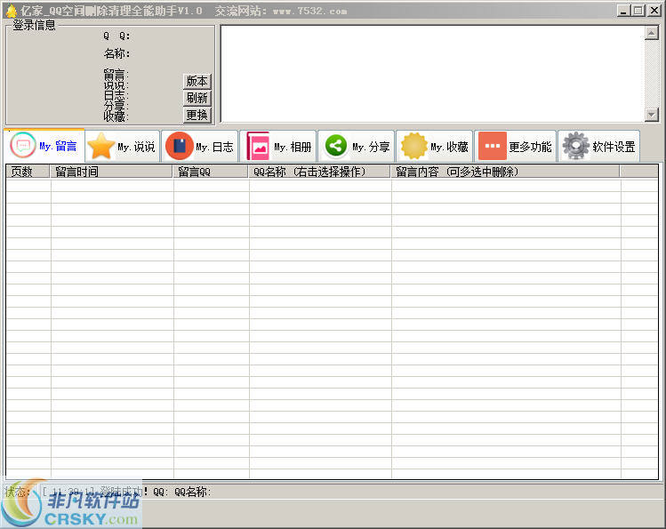The height and width of the screenshot is (529, 666).
Task: Click the log scrollbar up arrow
Action: click(651, 33)
